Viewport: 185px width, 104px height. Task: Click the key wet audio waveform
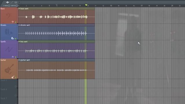pyautogui.click(x=57, y=51)
